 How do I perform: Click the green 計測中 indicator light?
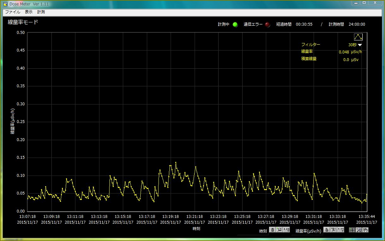[235, 24]
